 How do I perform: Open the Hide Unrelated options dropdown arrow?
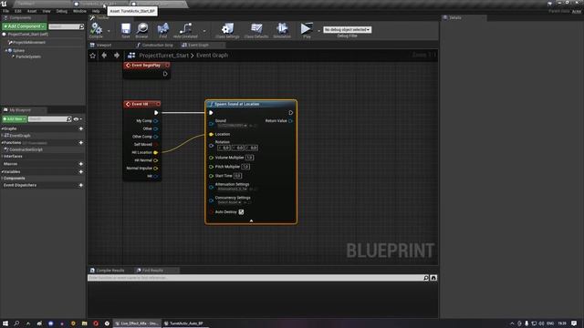[204, 31]
